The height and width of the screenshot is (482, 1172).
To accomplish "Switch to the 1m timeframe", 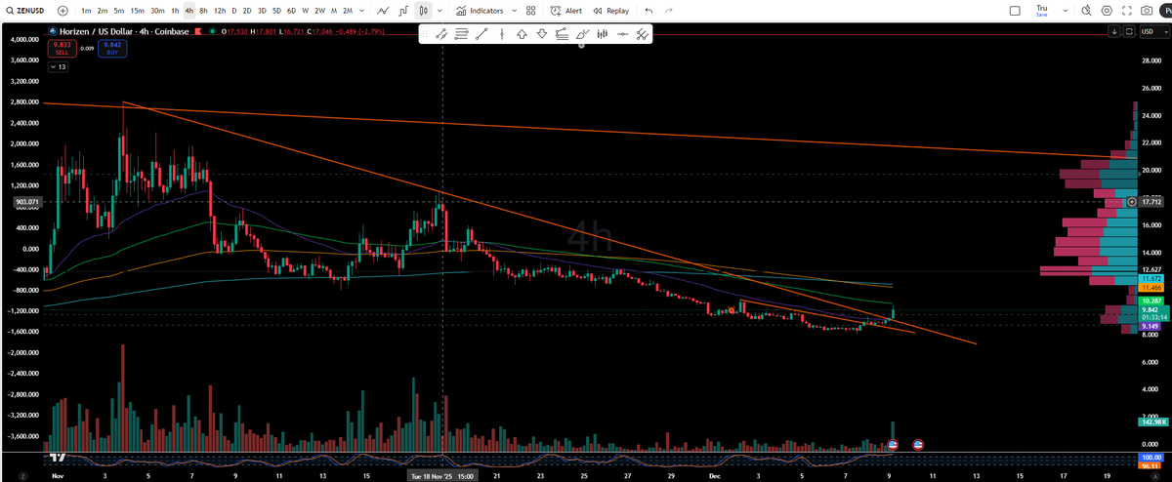I will point(86,11).
